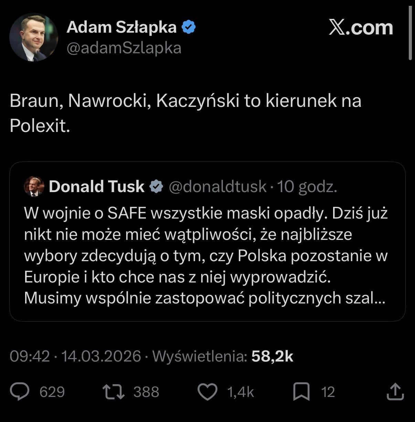
Task: Click the "10 godz." quoted tweet timestamp
Action: (307, 187)
